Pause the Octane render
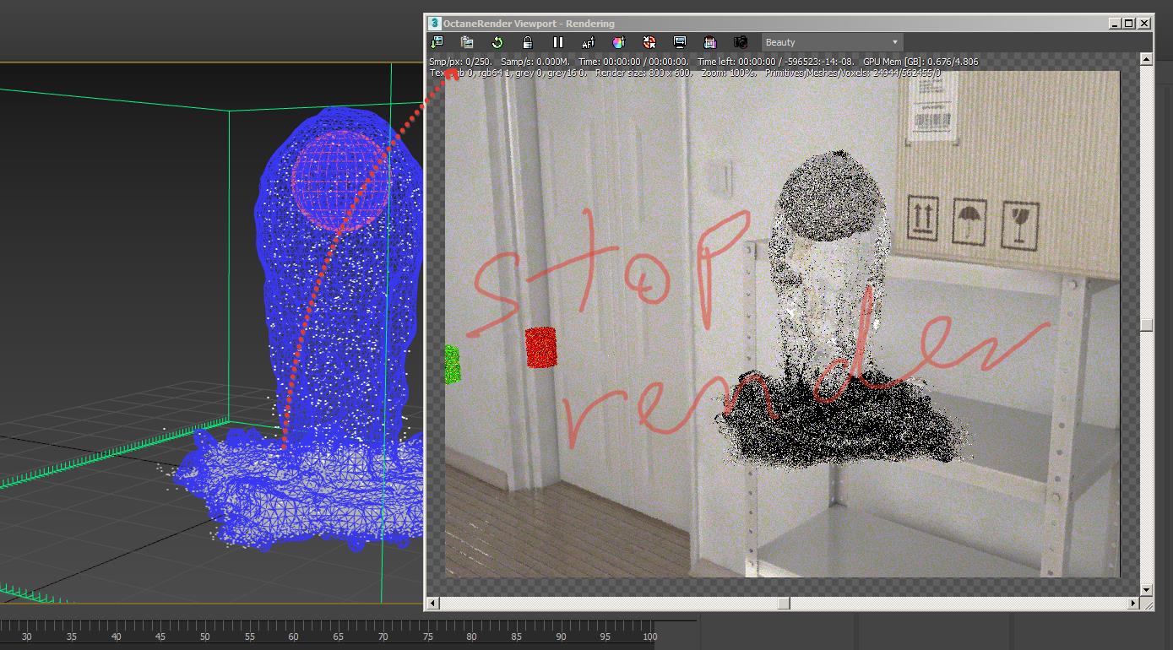This screenshot has height=650, width=1173. click(558, 42)
